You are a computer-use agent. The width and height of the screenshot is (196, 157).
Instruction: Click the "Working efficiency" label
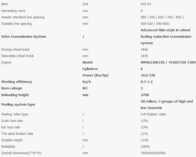pyautogui.click(x=17, y=82)
